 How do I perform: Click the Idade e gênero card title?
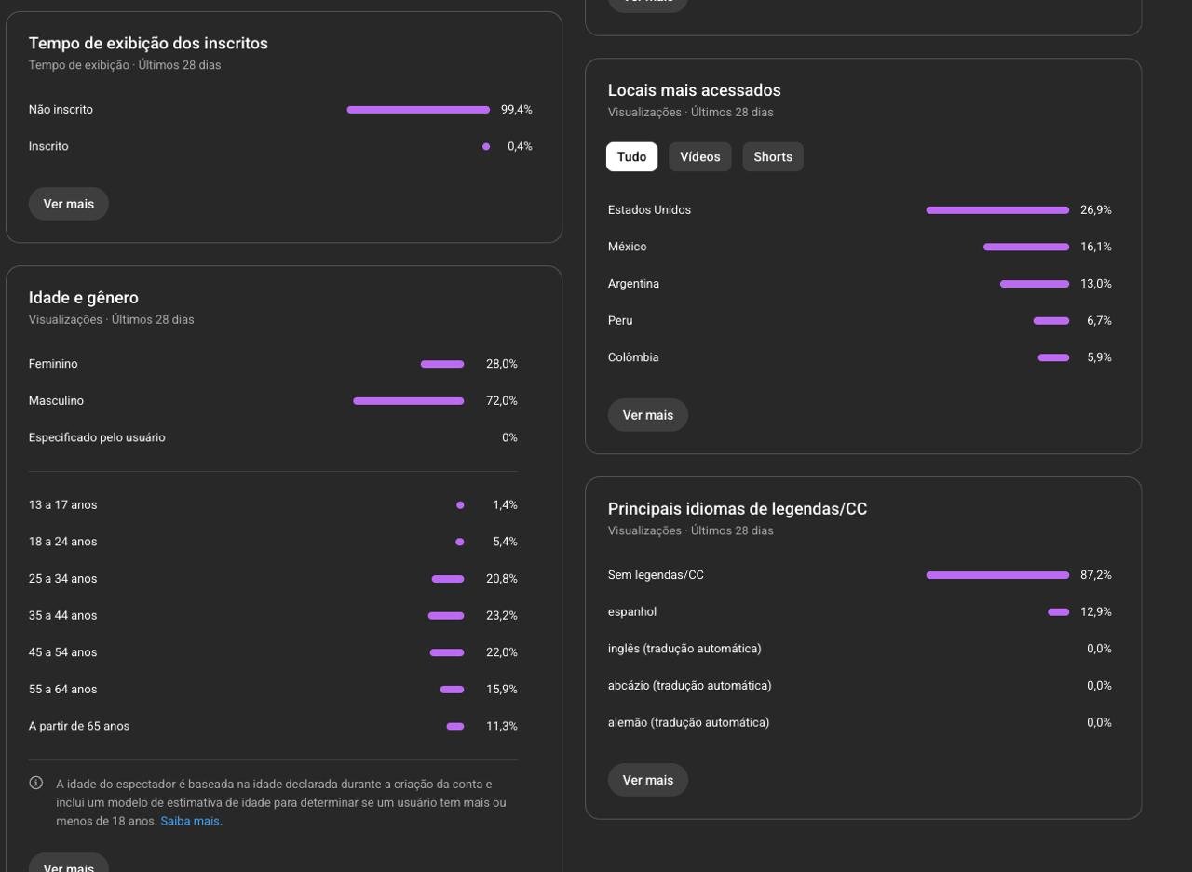pos(83,298)
